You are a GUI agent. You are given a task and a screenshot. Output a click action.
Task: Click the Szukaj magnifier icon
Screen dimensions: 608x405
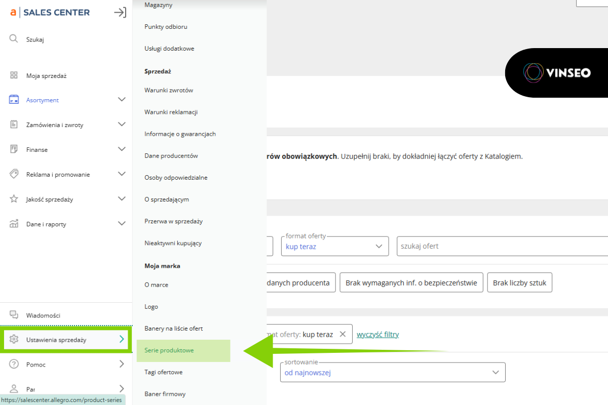(x=14, y=39)
